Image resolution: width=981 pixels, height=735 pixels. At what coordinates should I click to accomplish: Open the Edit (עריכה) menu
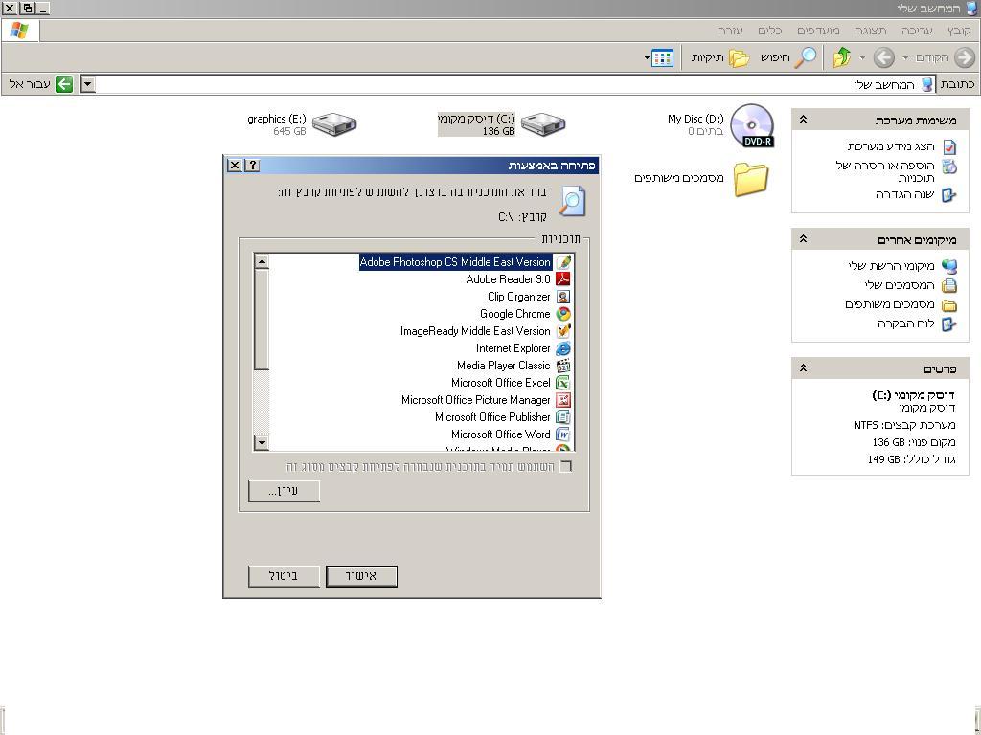pyautogui.click(x=917, y=31)
